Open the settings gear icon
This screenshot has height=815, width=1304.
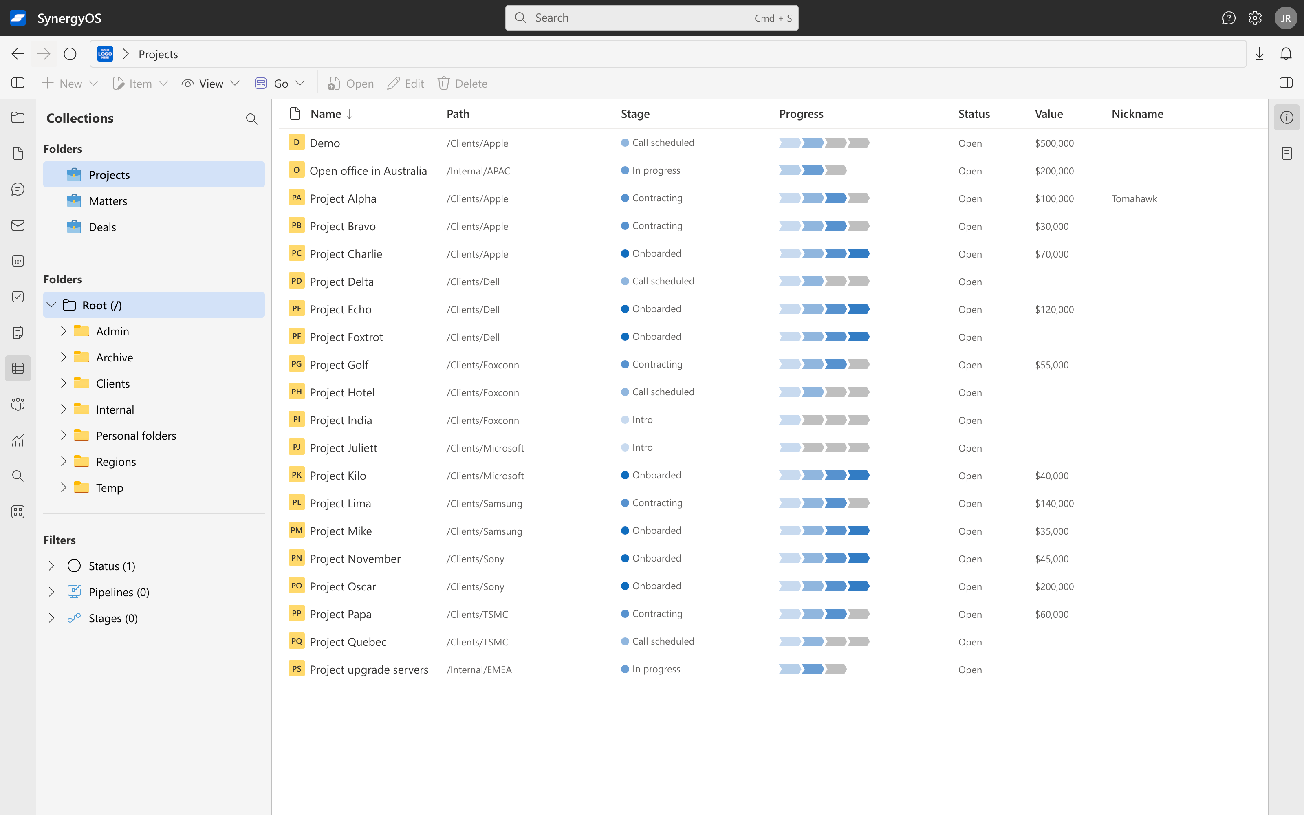pos(1255,18)
